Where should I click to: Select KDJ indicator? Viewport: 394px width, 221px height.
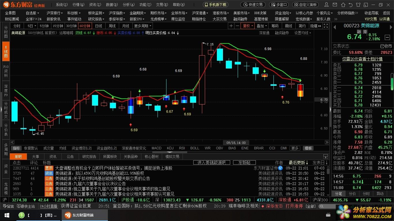coord(170,148)
